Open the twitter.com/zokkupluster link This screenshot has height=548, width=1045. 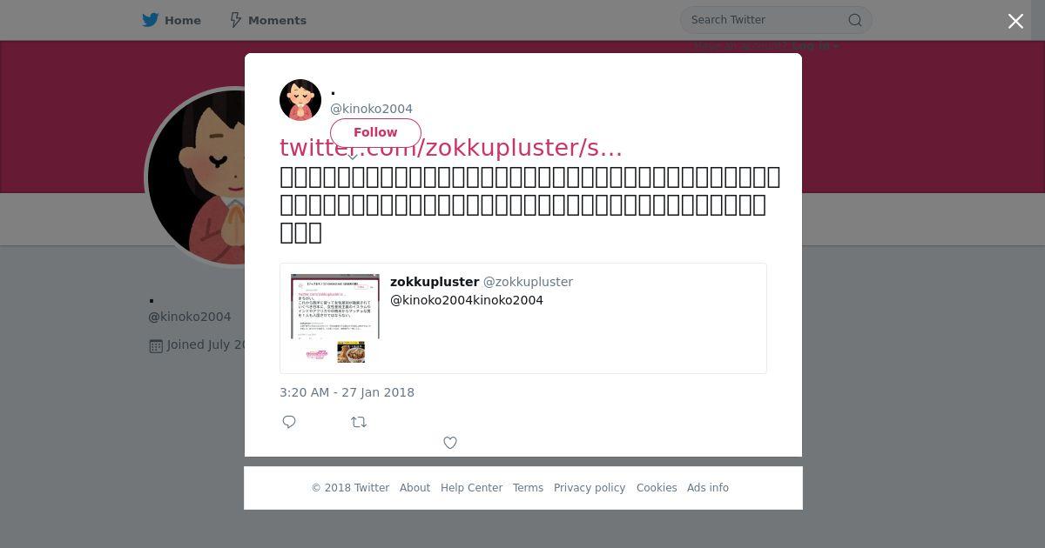451,148
